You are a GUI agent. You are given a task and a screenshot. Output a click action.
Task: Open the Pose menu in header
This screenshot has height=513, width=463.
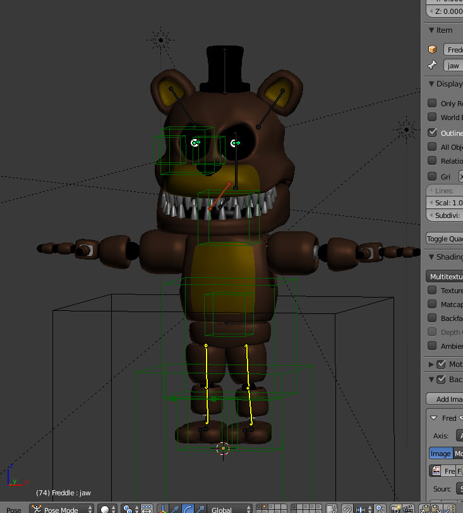click(x=14, y=510)
